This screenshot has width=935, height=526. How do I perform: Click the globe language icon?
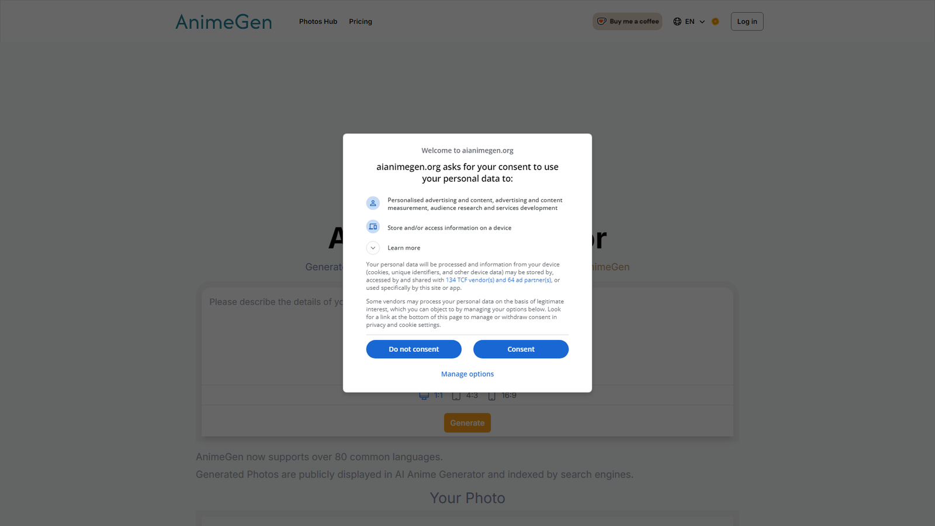[x=677, y=22]
